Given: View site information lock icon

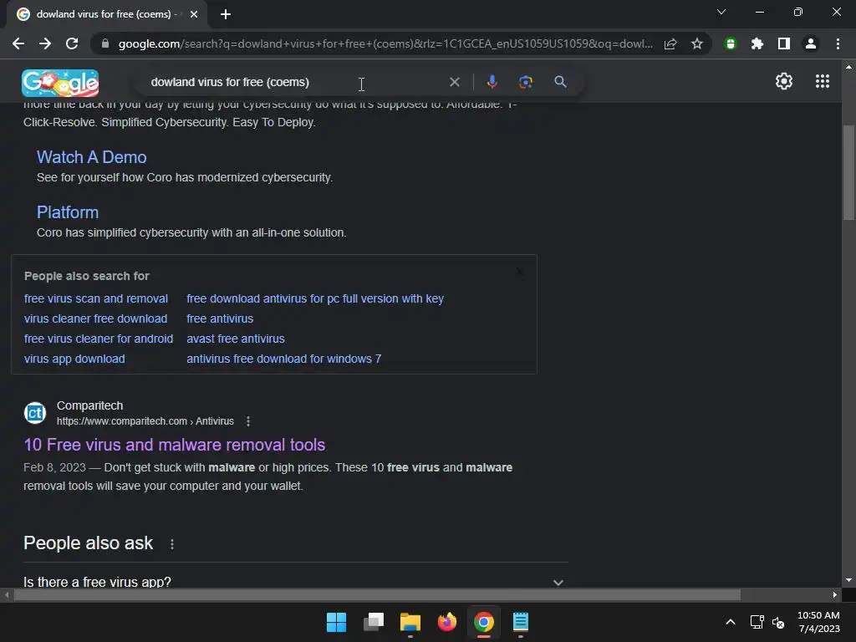Looking at the screenshot, I should (x=104, y=43).
